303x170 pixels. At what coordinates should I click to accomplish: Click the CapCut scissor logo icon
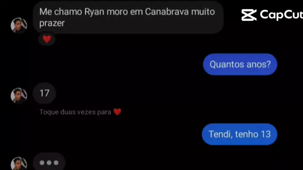tap(249, 15)
